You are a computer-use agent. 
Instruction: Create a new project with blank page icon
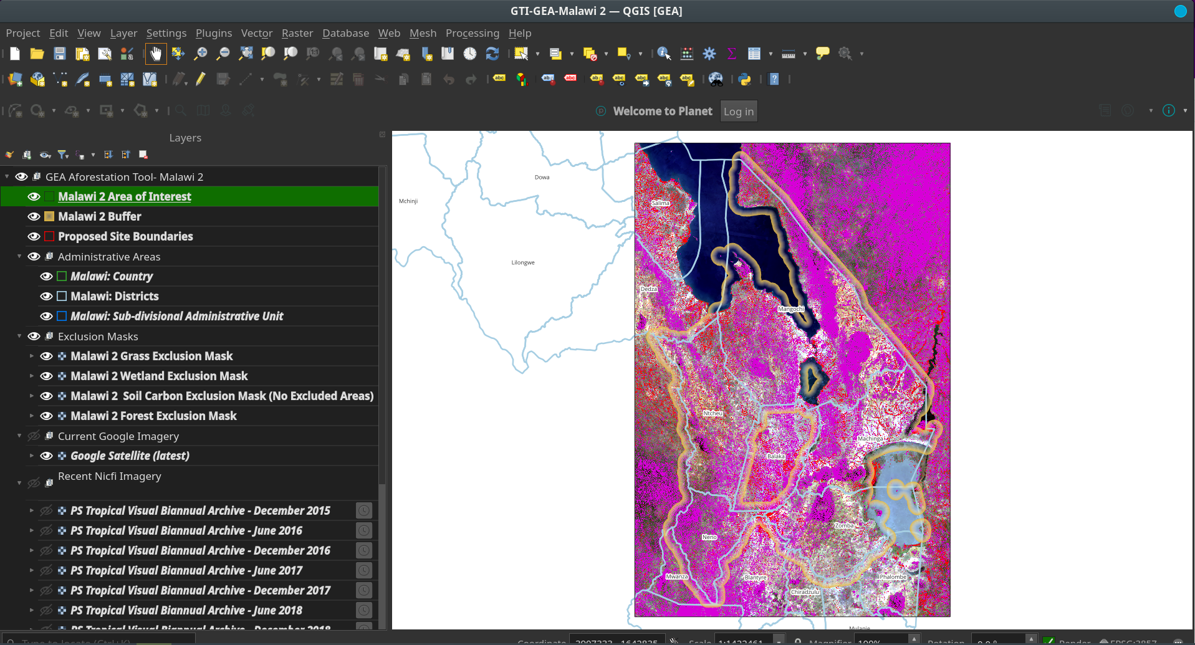15,54
